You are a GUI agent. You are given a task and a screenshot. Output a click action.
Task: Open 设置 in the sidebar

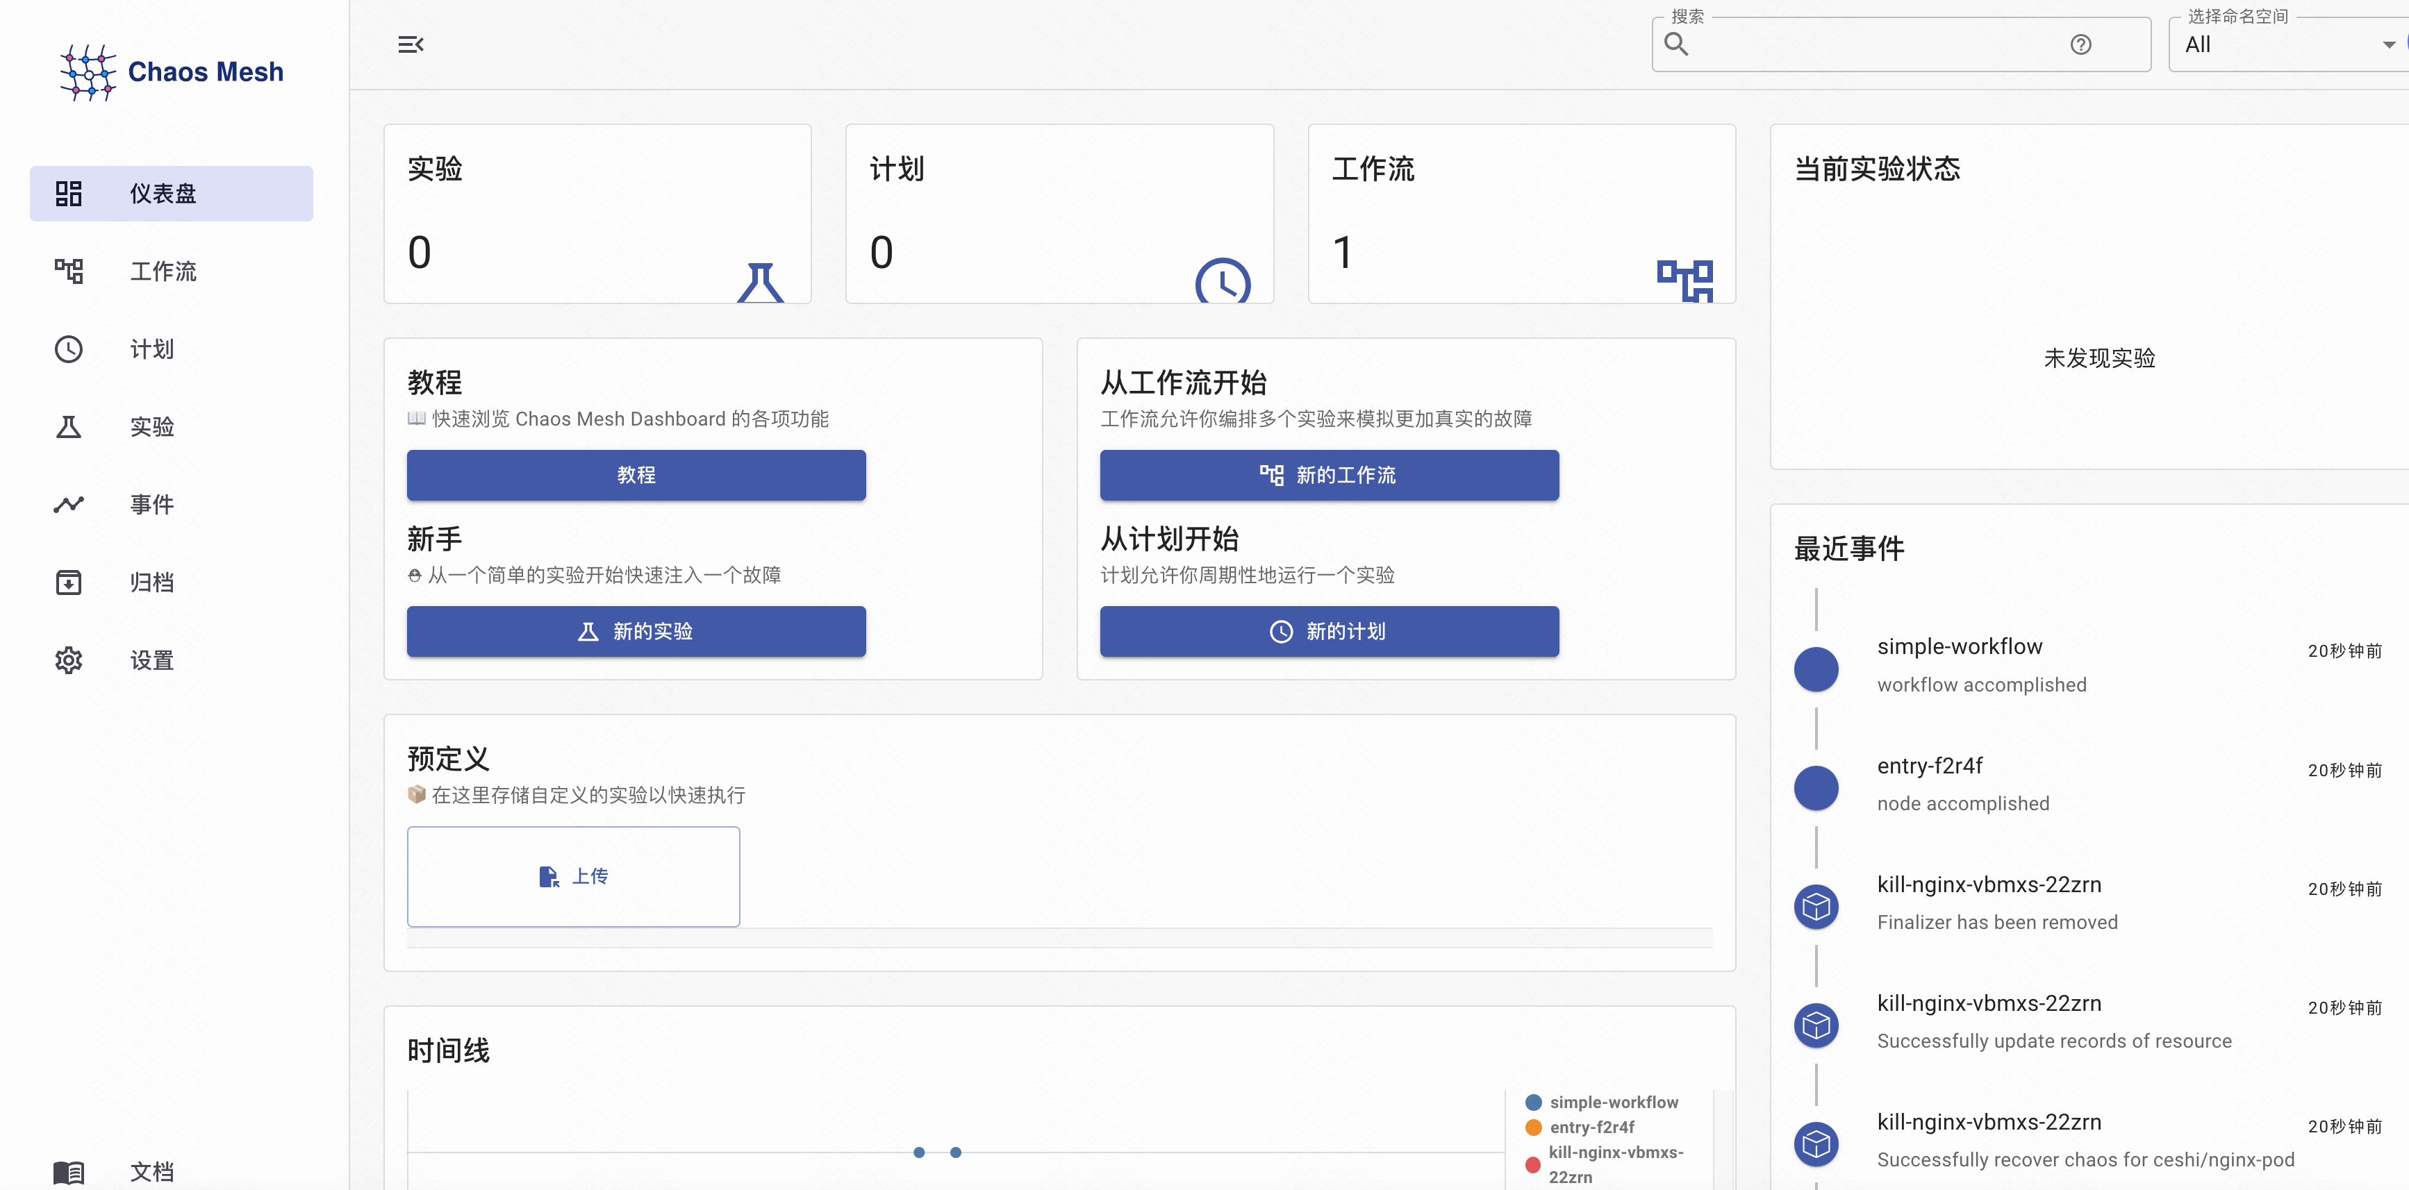tap(171, 661)
